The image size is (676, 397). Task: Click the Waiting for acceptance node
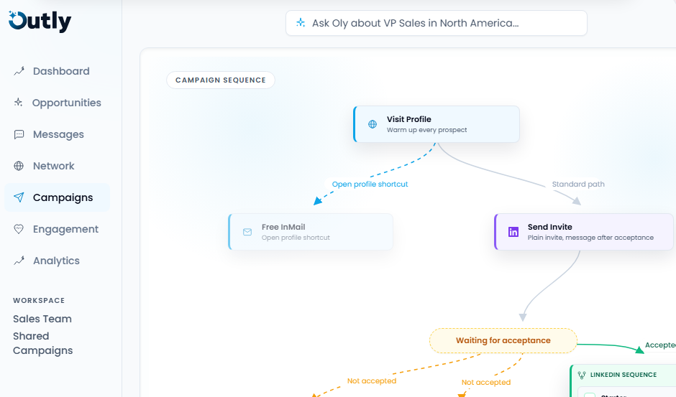(x=503, y=340)
